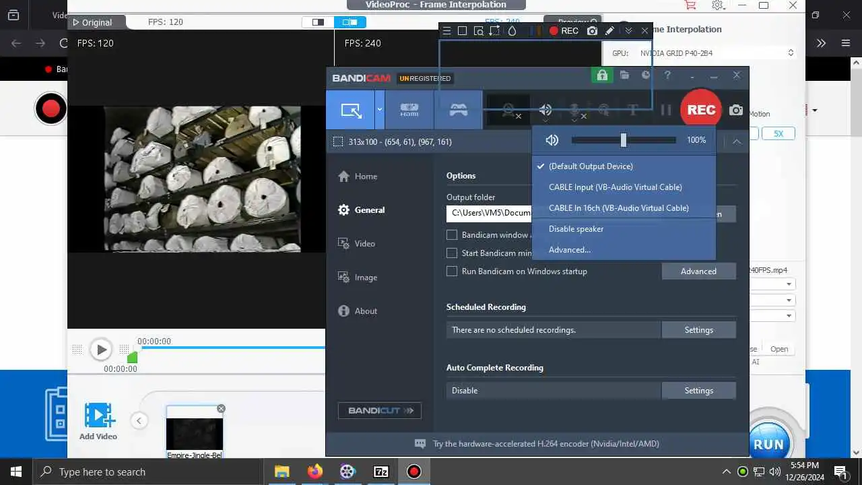Click the Bandicam text overlay T icon
Image resolution: width=862 pixels, height=485 pixels.
[632, 110]
